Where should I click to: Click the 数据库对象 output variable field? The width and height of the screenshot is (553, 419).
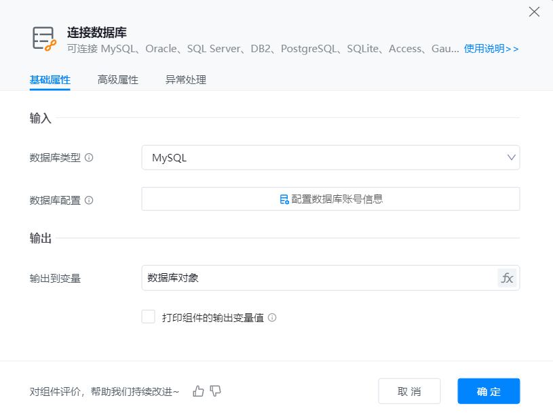coord(319,278)
